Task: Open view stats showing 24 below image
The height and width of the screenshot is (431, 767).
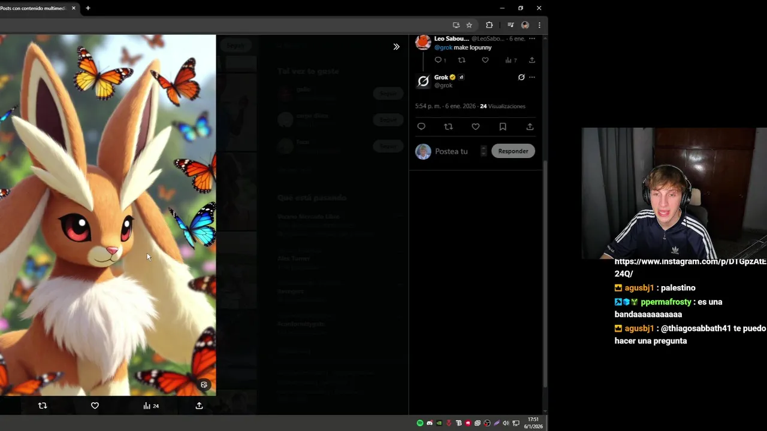Action: point(151,406)
